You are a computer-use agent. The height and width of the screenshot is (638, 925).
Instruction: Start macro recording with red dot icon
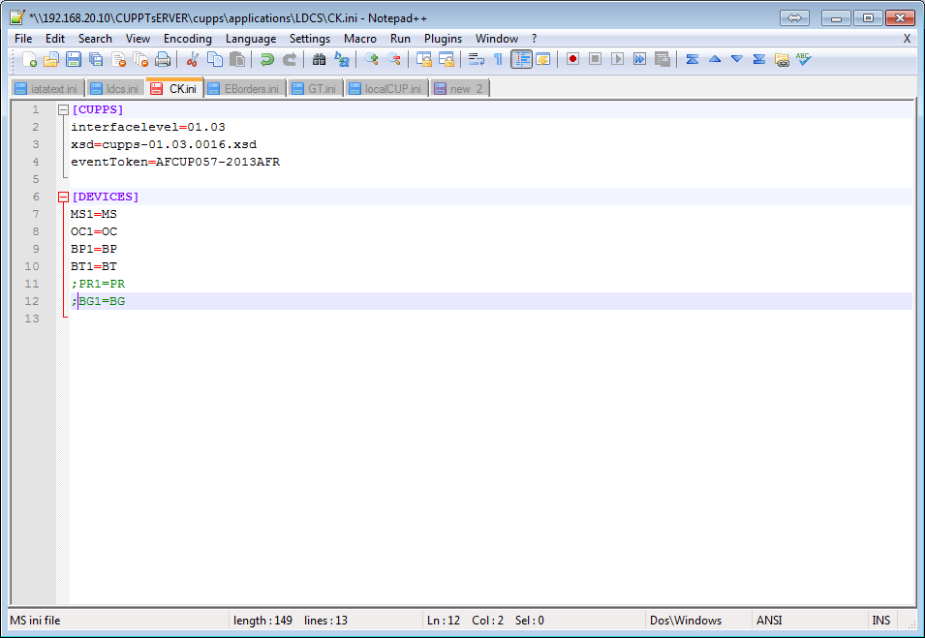572,59
